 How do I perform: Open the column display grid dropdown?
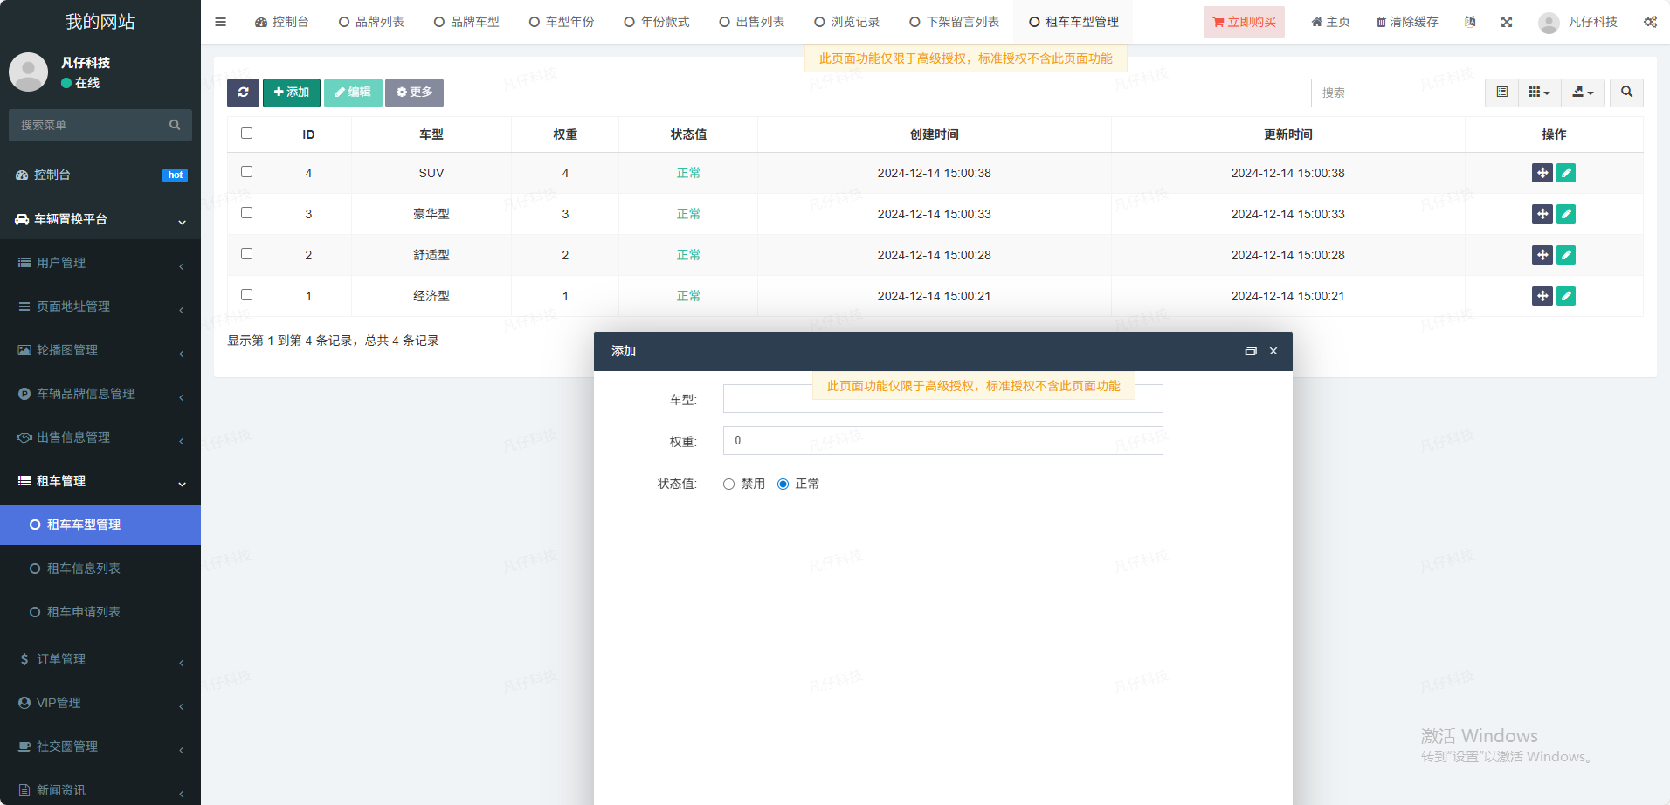pyautogui.click(x=1539, y=93)
